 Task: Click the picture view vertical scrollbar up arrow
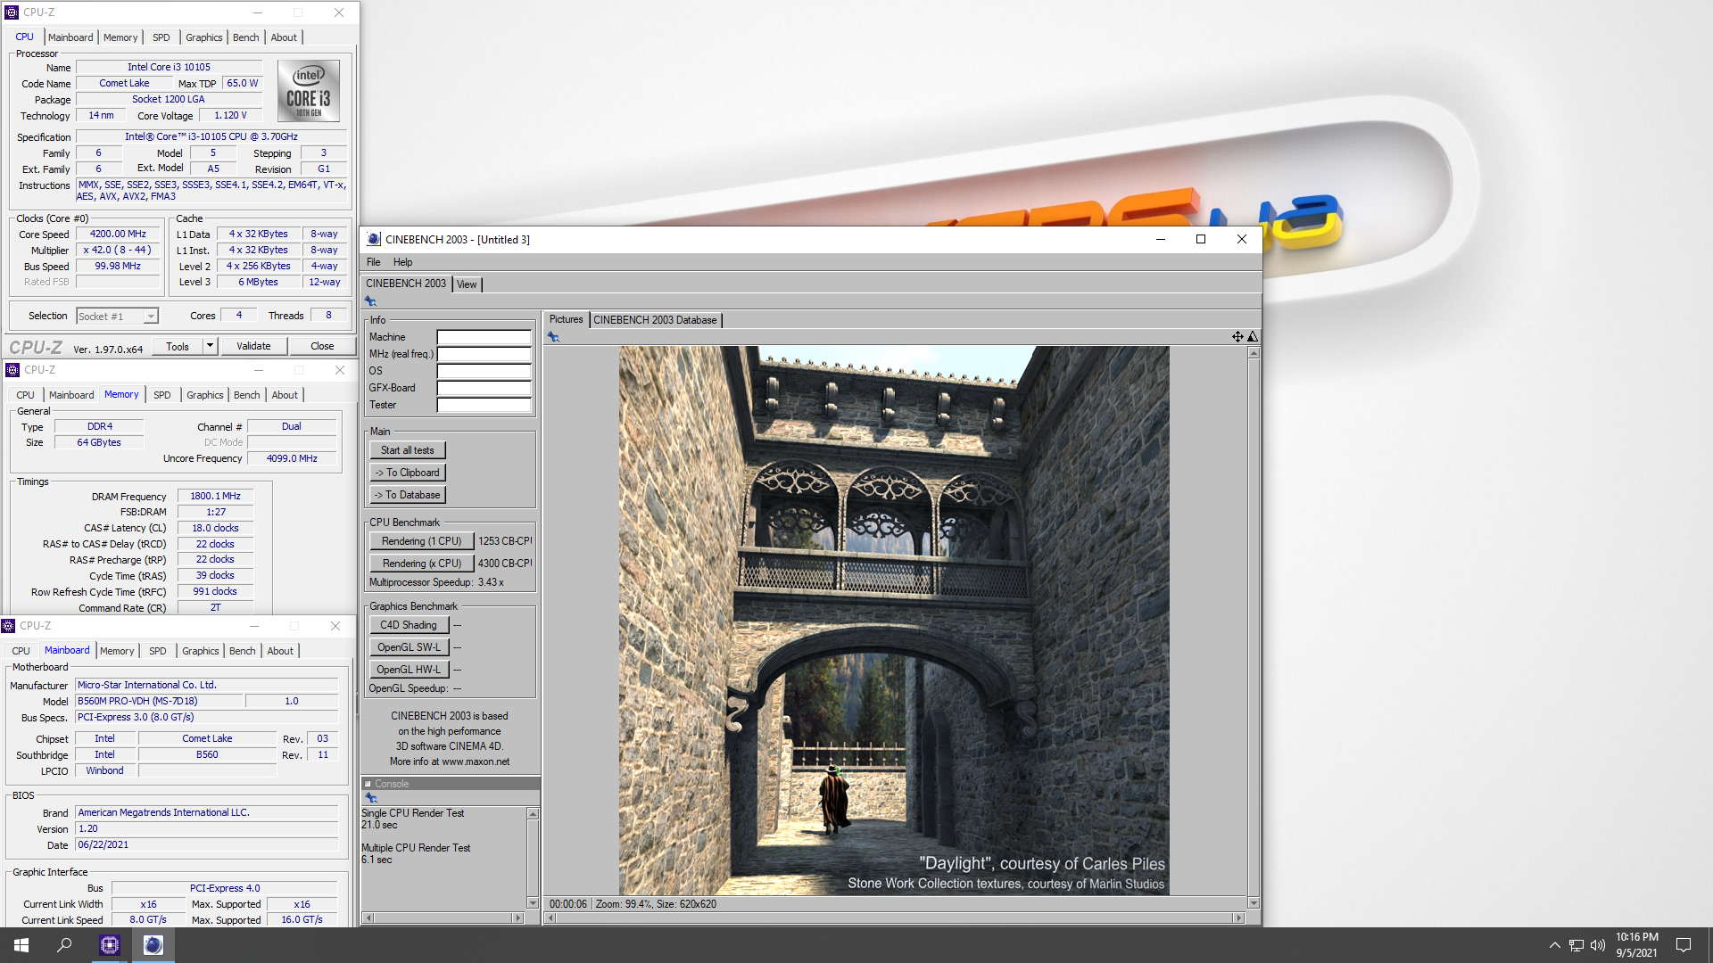tap(1254, 353)
